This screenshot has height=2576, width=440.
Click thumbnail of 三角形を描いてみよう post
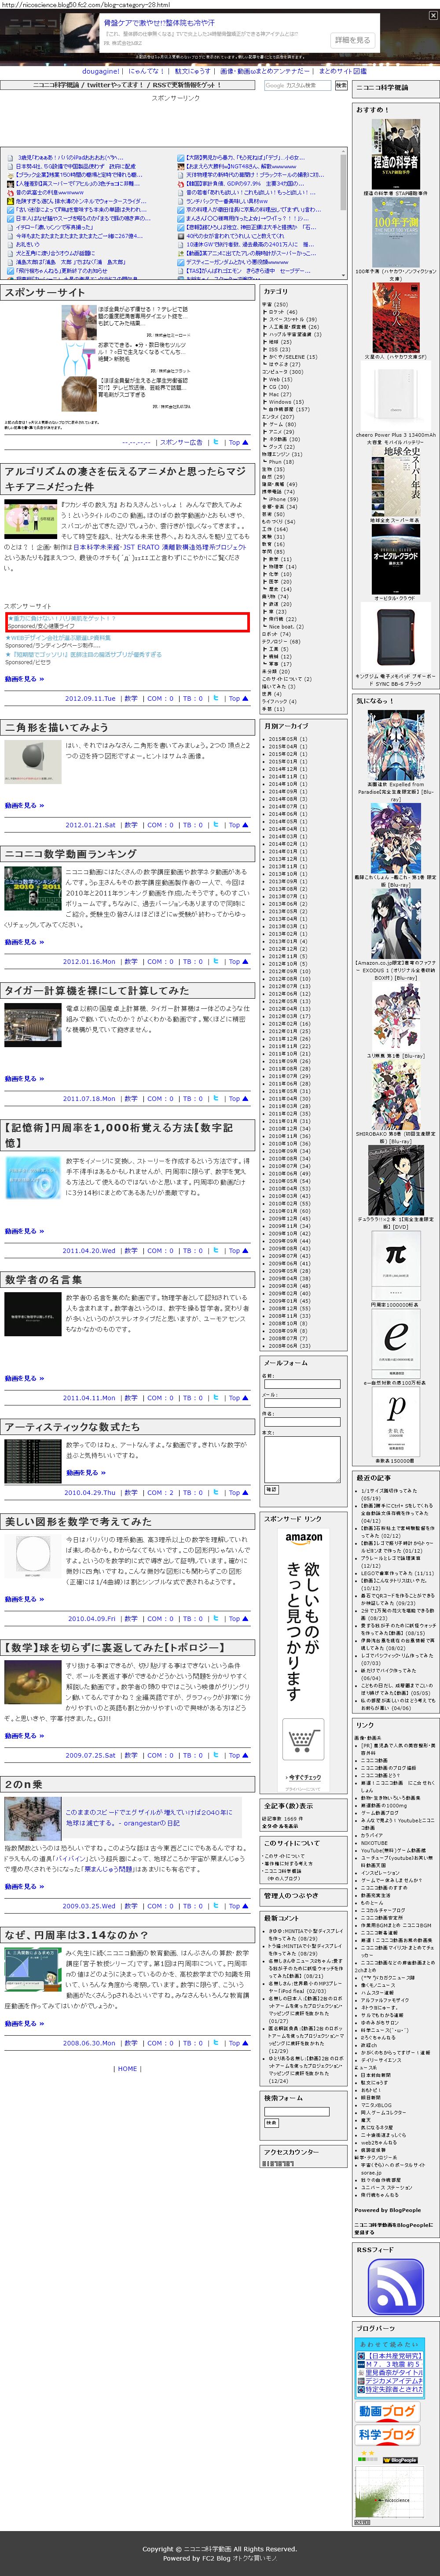click(x=32, y=761)
